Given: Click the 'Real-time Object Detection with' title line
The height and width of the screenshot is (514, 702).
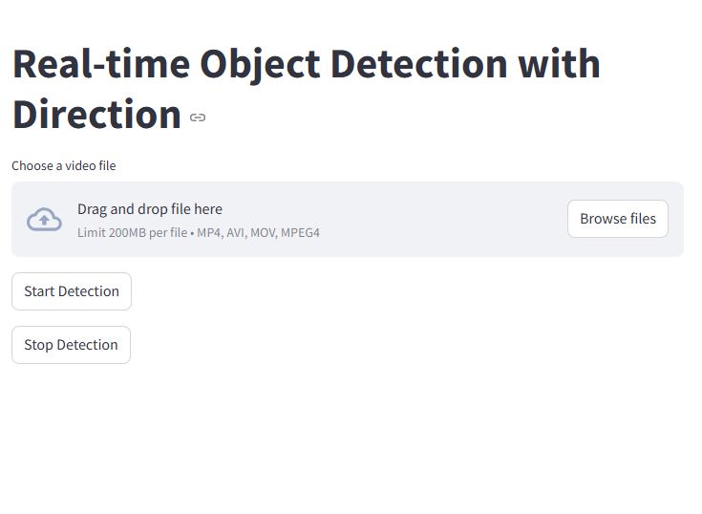Looking at the screenshot, I should (307, 64).
